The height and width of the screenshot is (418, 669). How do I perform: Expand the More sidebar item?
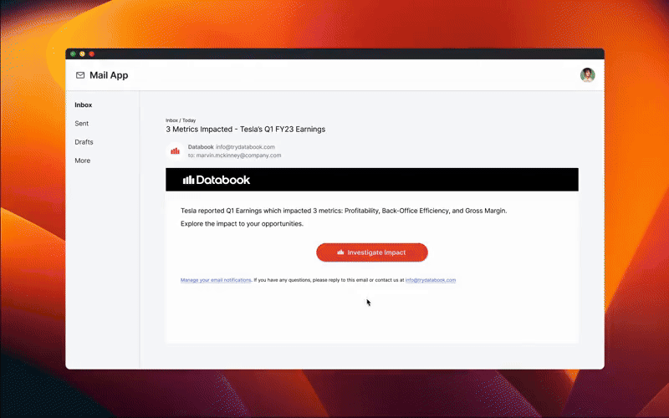point(82,161)
